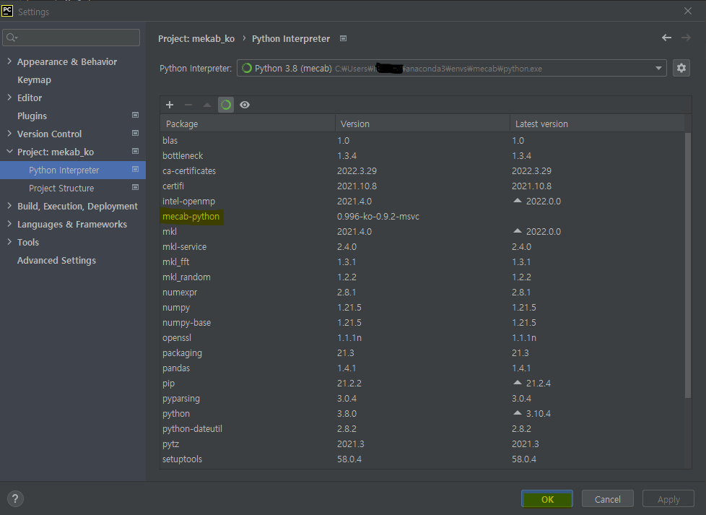Screen dimensions: 706x515
Task: Select the mkl_random package row
Action: (x=422, y=277)
